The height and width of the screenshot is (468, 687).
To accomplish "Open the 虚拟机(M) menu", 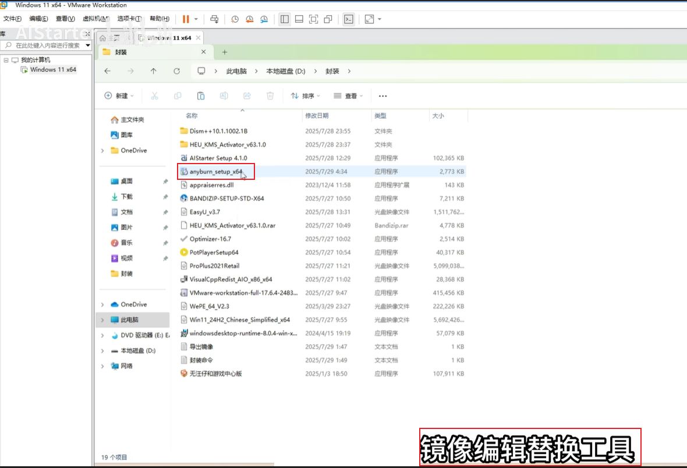I will coord(95,19).
